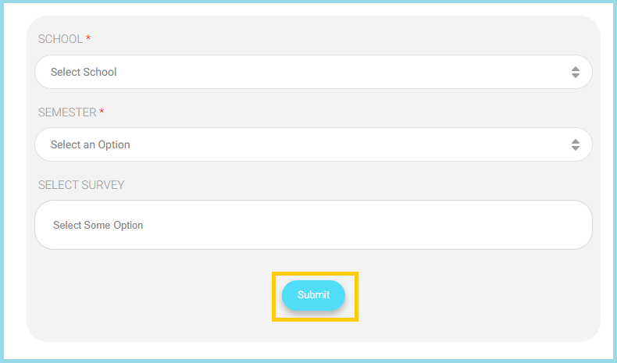Click the red asterisk beside SCHOOL
Viewport: 617px width, 363px height.
tap(88, 38)
